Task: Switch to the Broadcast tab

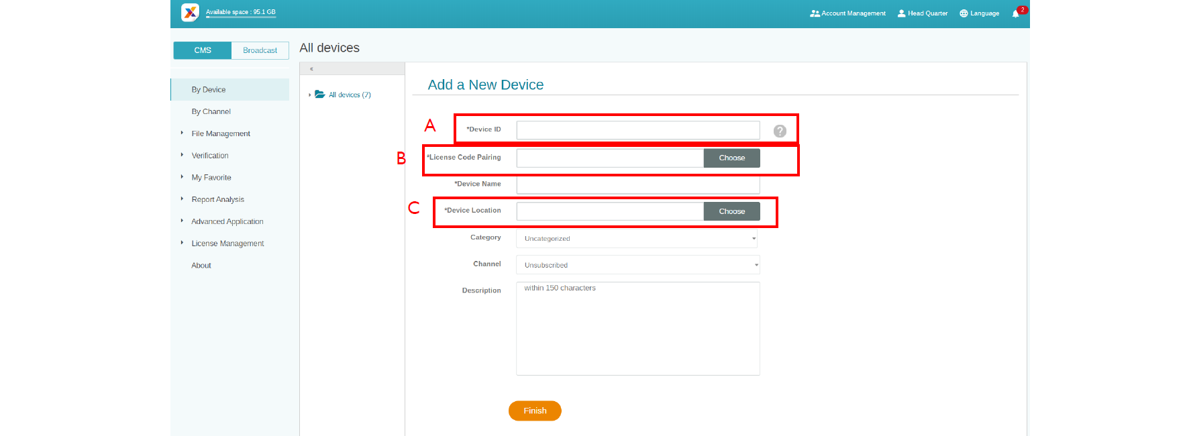Action: (260, 50)
